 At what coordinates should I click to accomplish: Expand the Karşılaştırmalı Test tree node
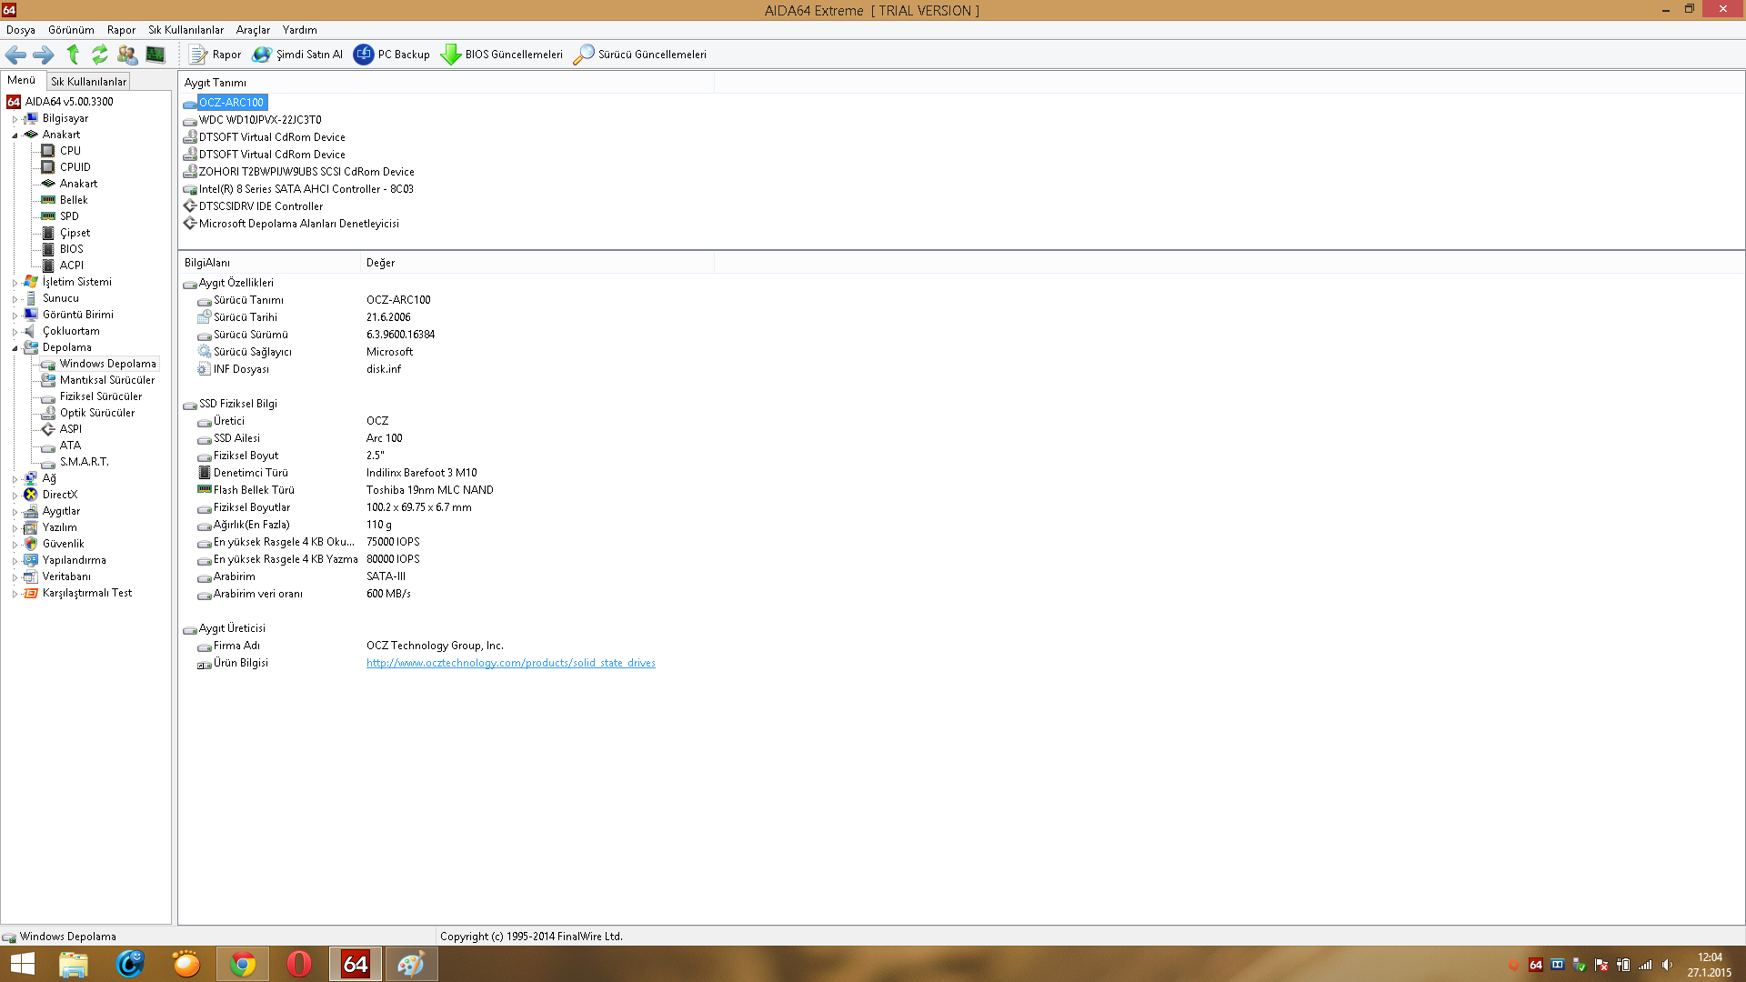click(x=15, y=594)
